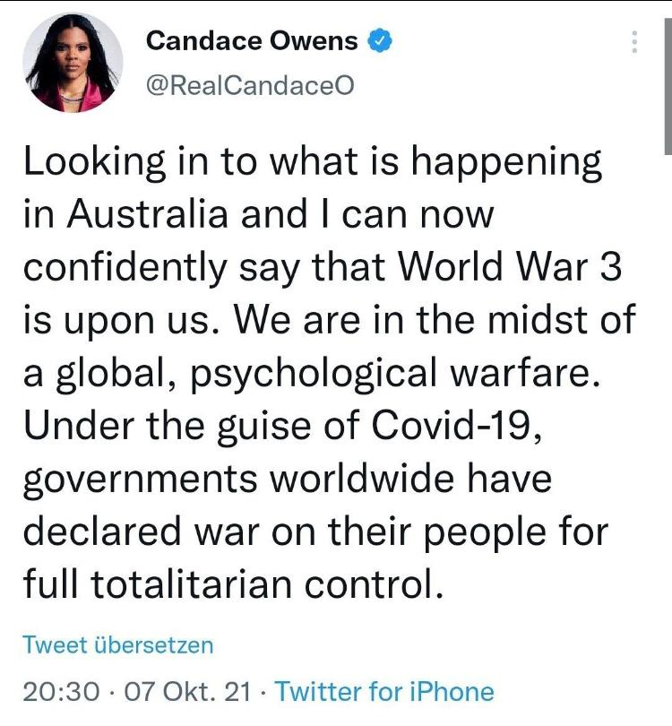The height and width of the screenshot is (726, 672).
Task: Open Candace Owens profile picture
Action: 73,63
